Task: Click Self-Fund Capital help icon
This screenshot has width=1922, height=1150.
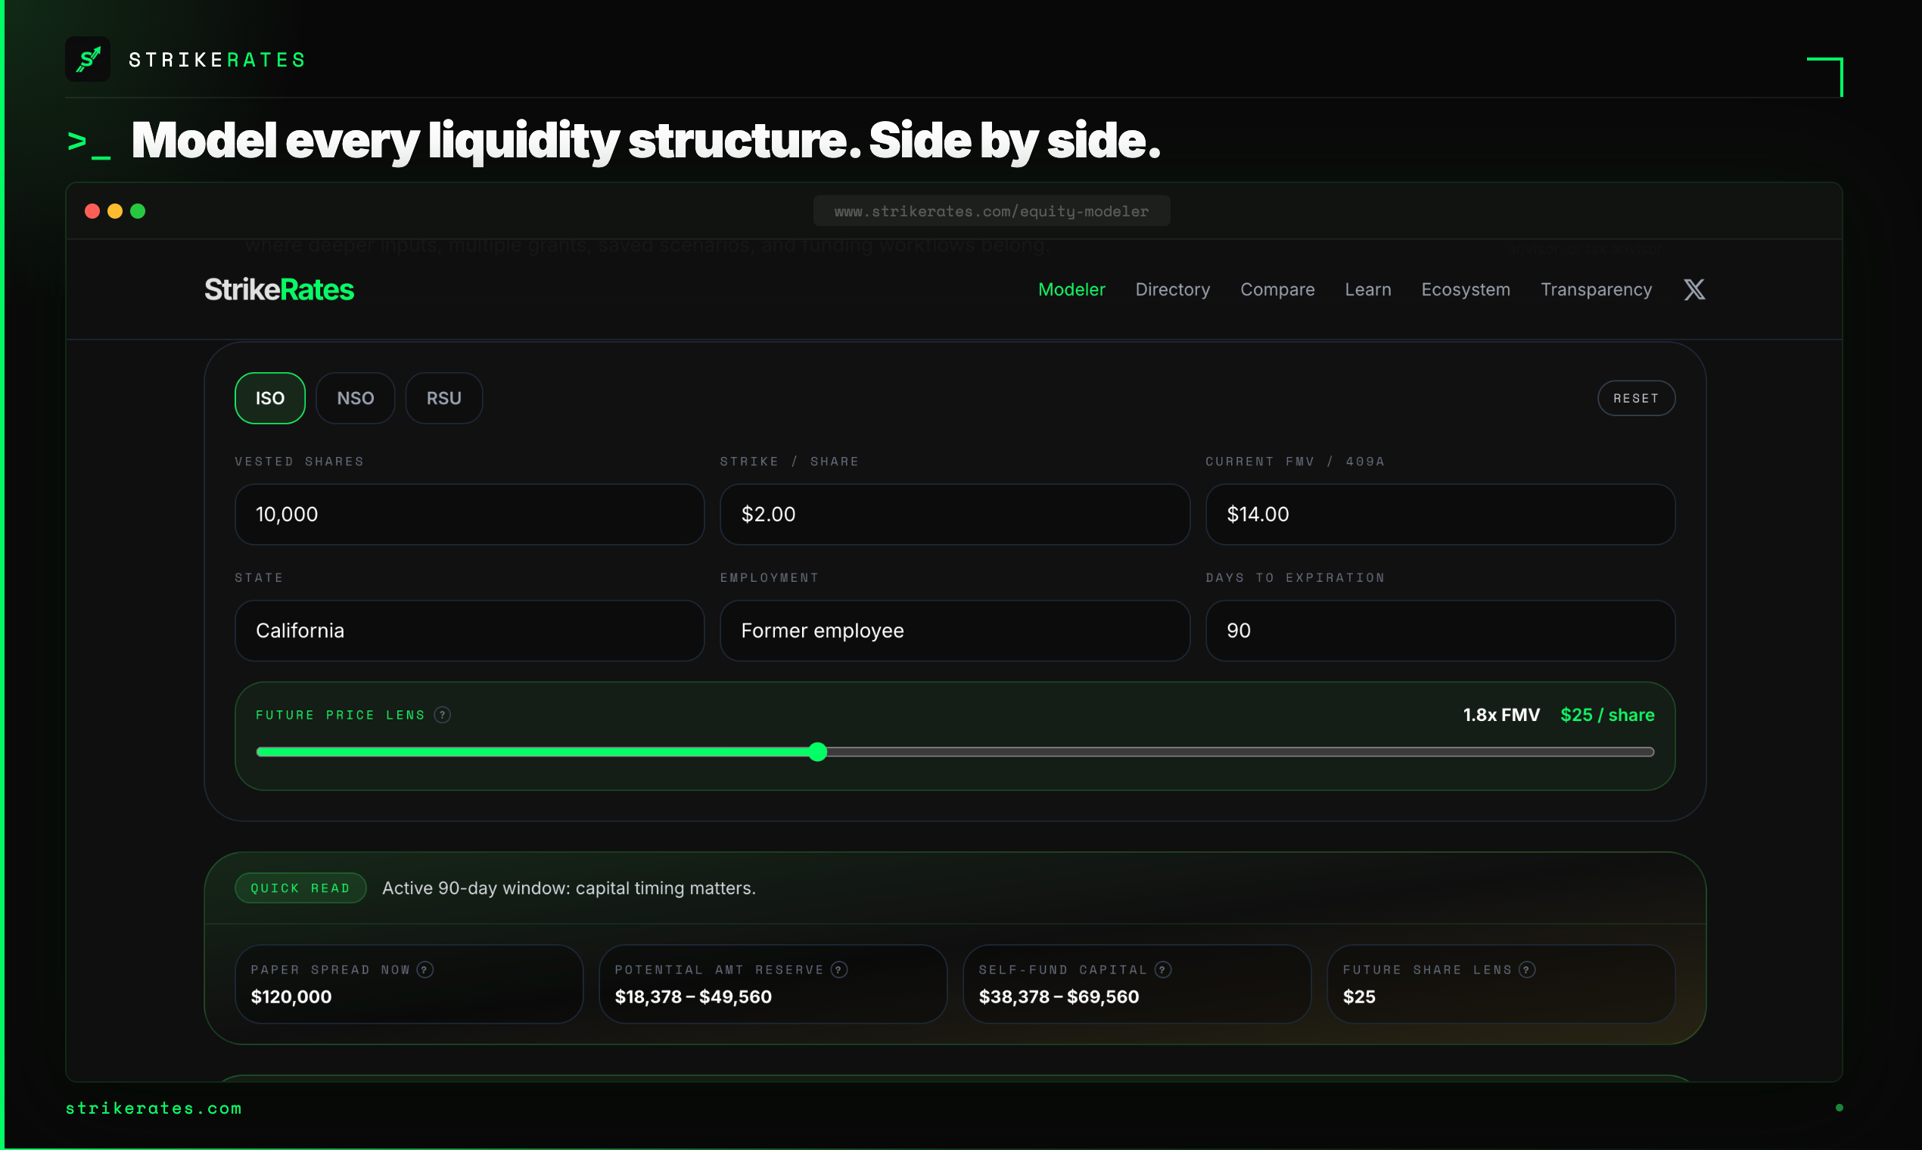Action: 1162,969
